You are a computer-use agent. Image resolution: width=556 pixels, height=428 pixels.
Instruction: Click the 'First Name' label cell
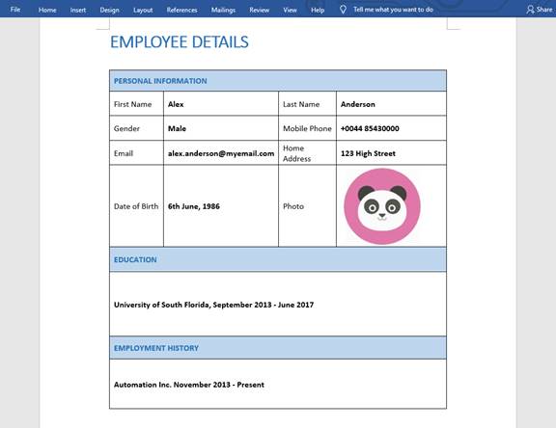click(x=136, y=104)
